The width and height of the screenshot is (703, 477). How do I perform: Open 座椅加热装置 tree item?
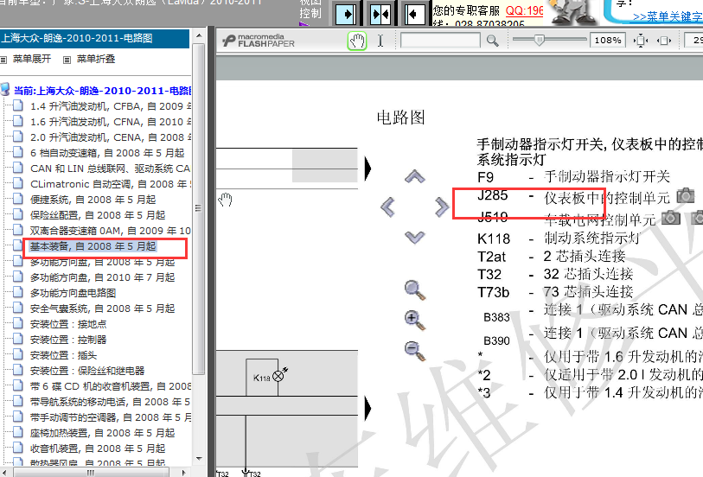[102, 433]
